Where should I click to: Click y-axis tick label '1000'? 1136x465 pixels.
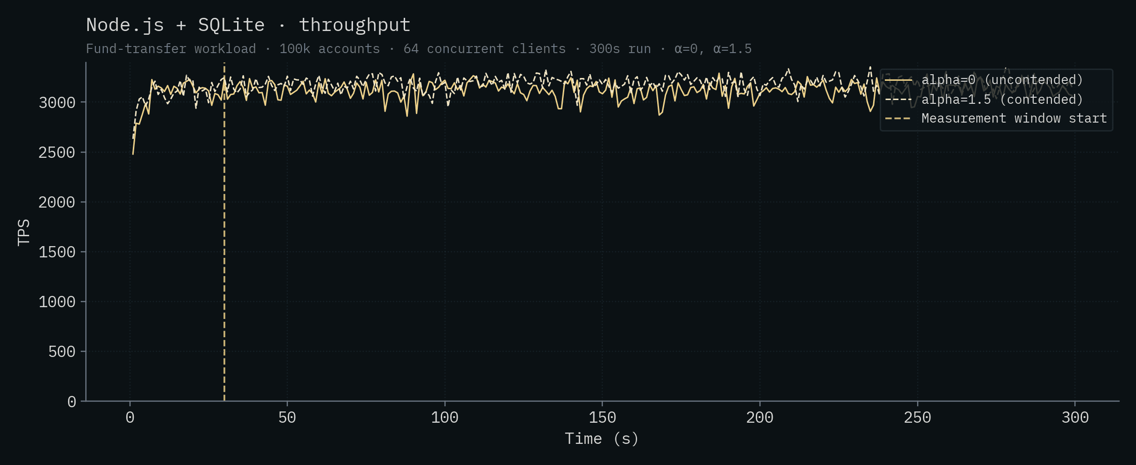click(x=57, y=302)
